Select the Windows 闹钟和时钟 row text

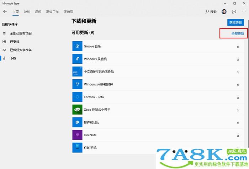[99, 84]
